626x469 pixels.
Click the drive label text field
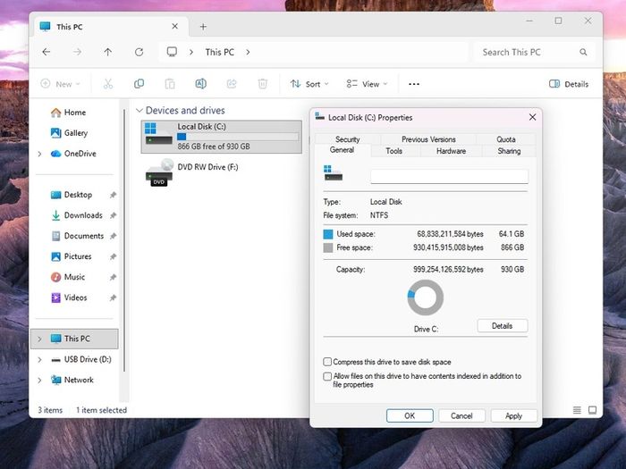click(x=449, y=176)
